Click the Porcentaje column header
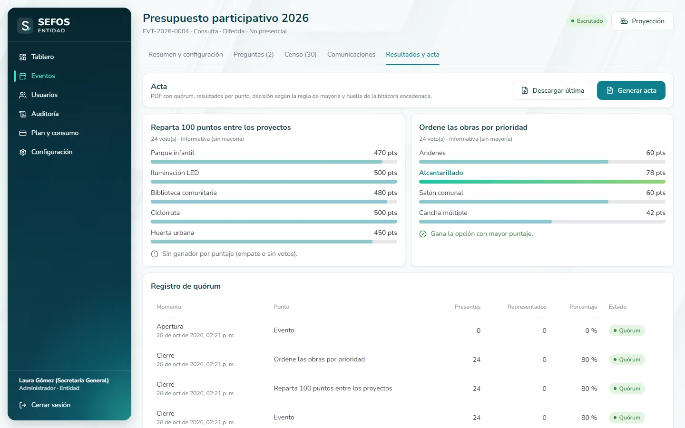The width and height of the screenshot is (685, 428). click(x=583, y=307)
